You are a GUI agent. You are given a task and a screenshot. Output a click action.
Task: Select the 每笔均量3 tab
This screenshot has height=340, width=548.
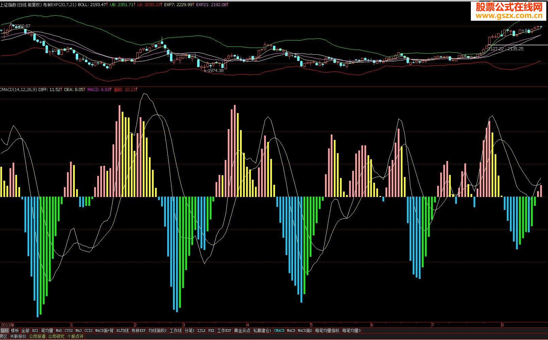click(352, 330)
